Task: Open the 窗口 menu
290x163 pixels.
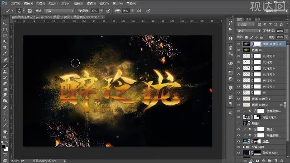Action: [x=118, y=3]
